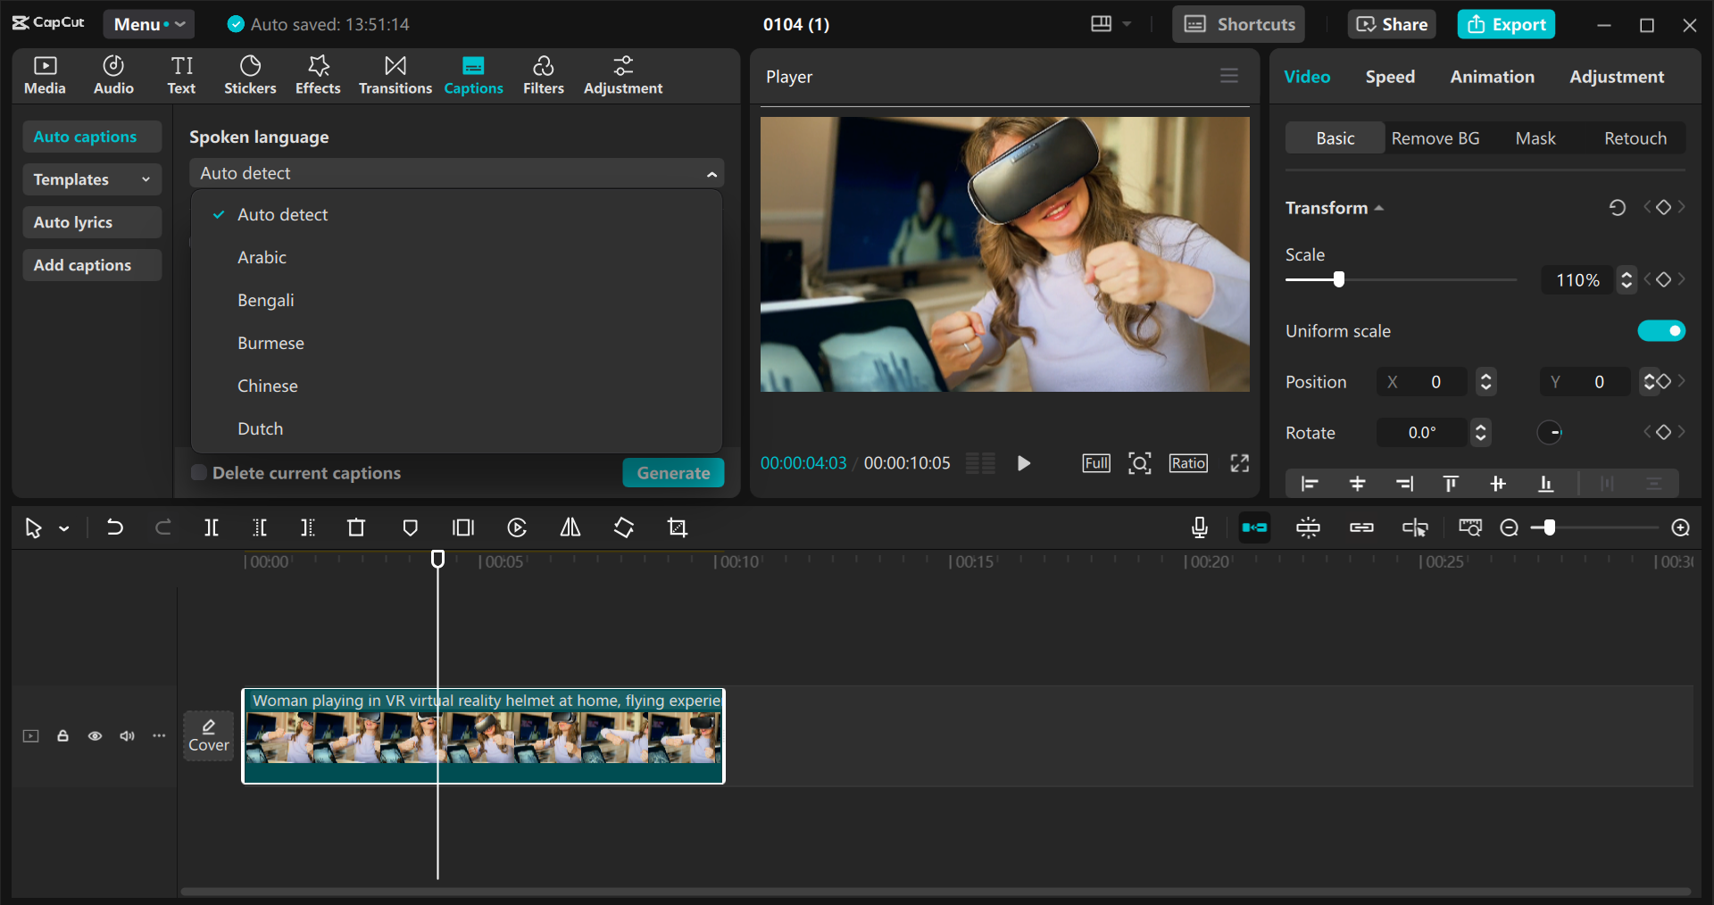Mute the track audio
The image size is (1714, 905).
coord(127,735)
